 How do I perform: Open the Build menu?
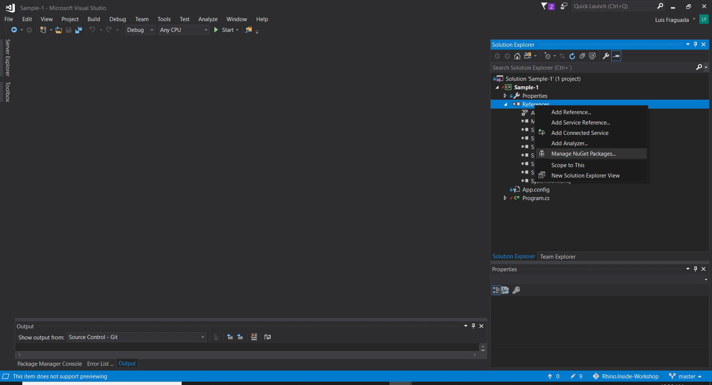[94, 19]
